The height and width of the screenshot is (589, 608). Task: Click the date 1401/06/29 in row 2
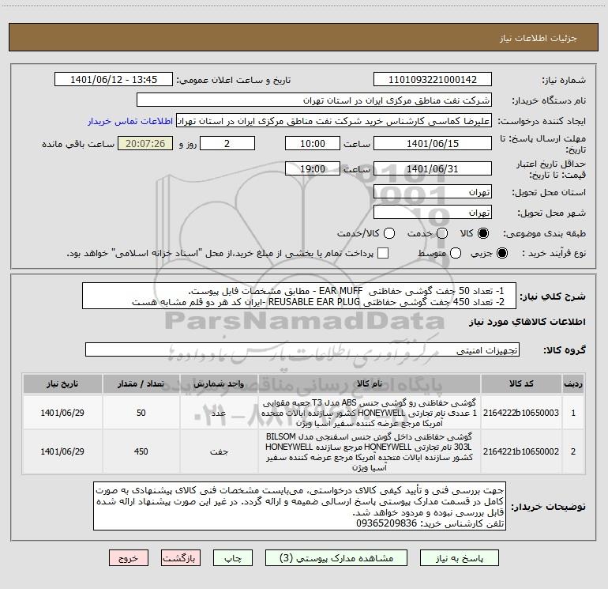coord(62,451)
